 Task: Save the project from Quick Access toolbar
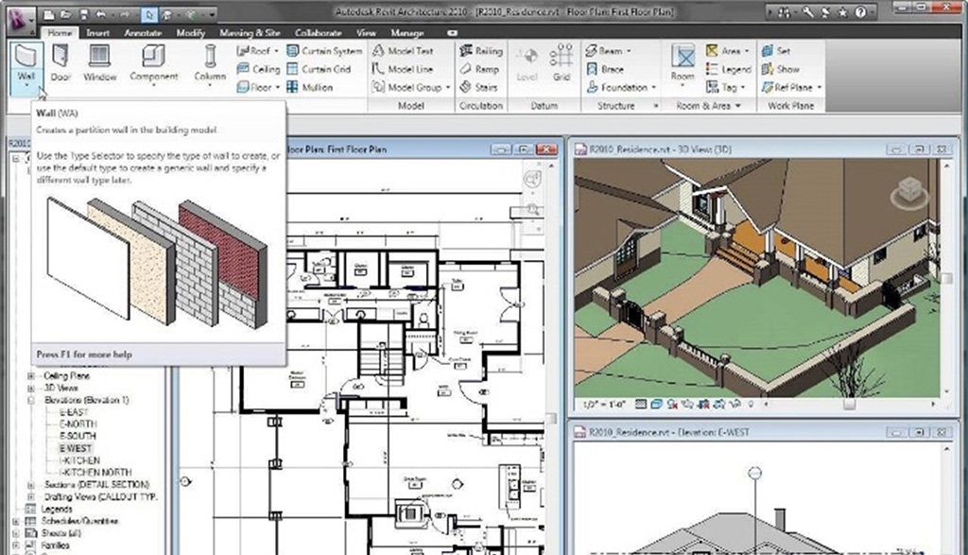tap(83, 13)
